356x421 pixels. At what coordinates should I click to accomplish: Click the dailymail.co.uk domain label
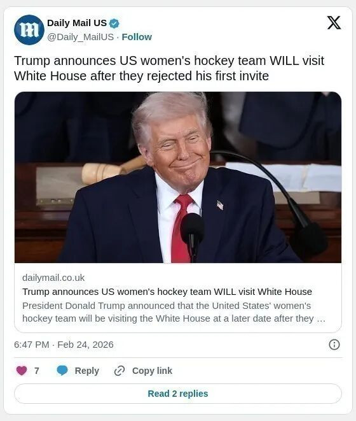pos(53,278)
